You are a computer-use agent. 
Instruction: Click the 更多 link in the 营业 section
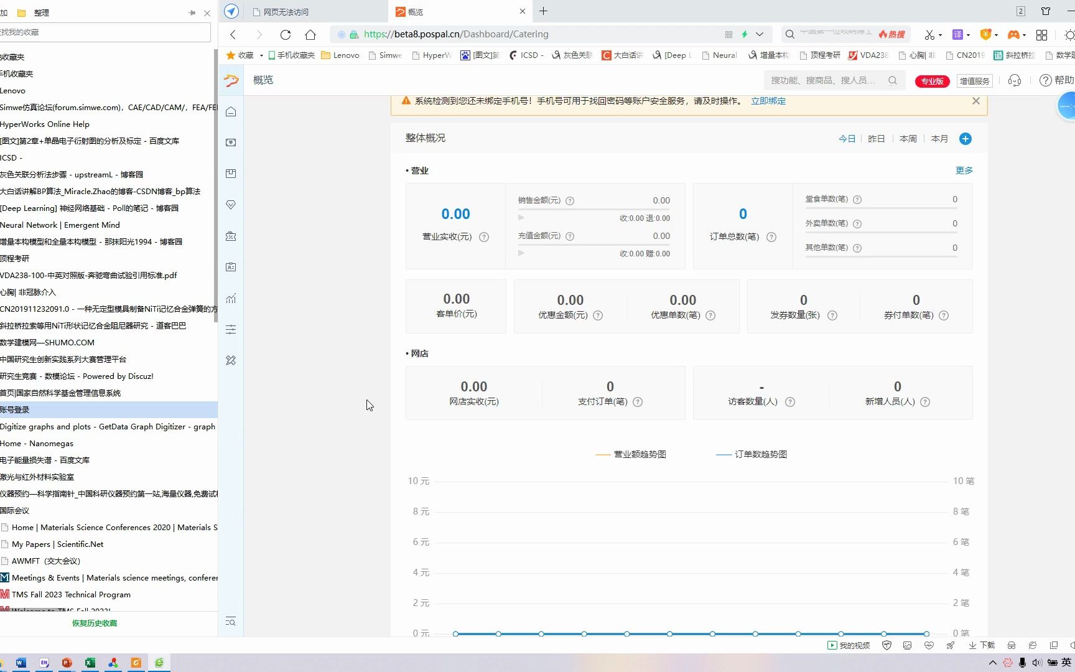(964, 170)
